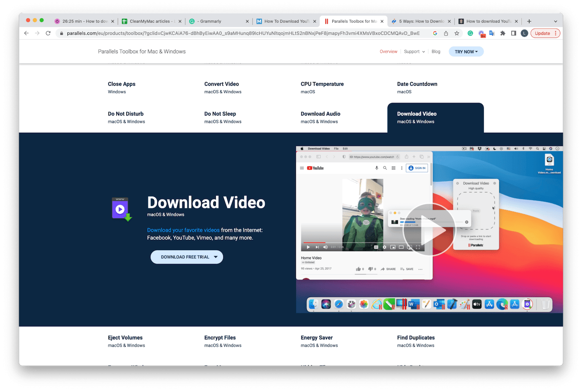Expand the DOWNLOAD FREE TRIAL dropdown arrow
The width and height of the screenshot is (582, 391).
tap(216, 257)
